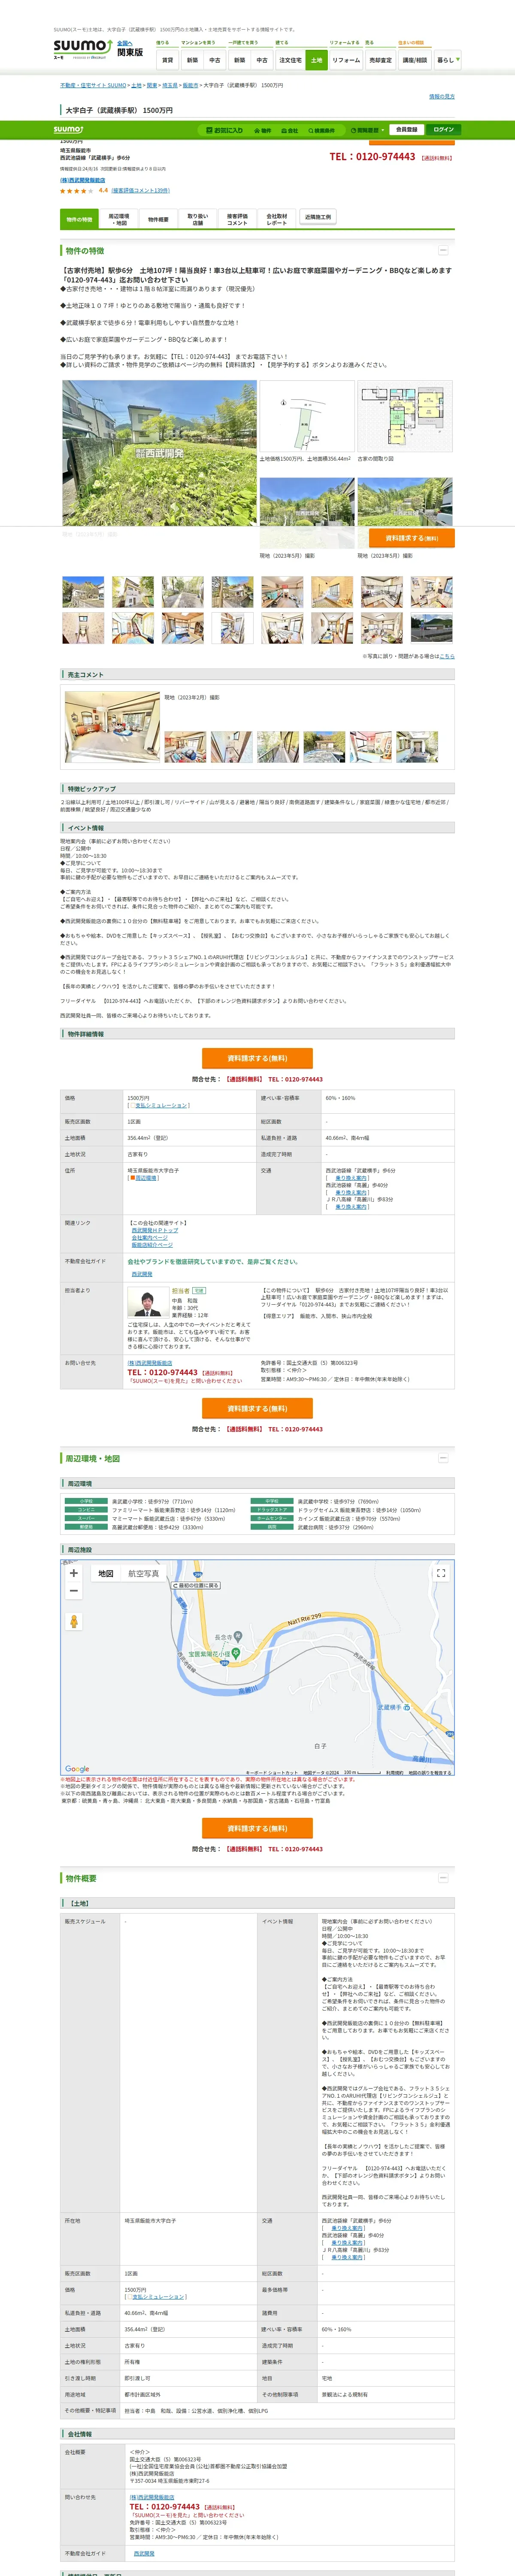The width and height of the screenshot is (515, 2576).
Task: Open the 注文住宅 navigation tab
Action: coord(290,60)
